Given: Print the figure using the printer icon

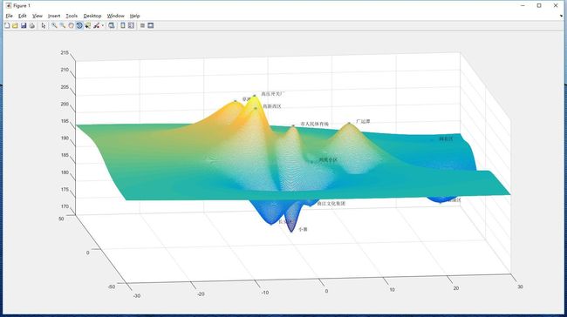Looking at the screenshot, I should click(31, 25).
